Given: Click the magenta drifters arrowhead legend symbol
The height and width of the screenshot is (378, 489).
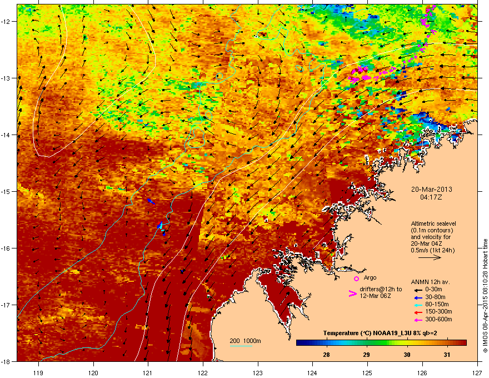Looking at the screenshot, I should (x=352, y=294).
